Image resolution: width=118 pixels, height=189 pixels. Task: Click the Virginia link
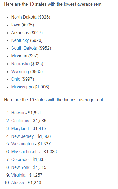click(x=18, y=175)
